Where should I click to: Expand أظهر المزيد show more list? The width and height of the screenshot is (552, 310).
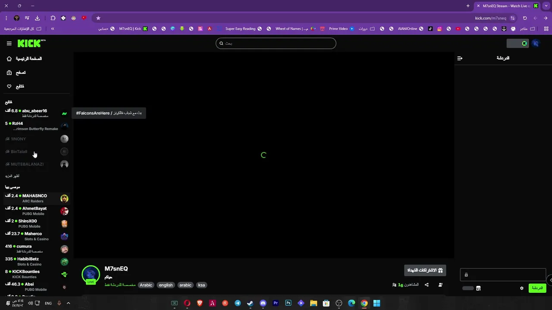point(12,176)
